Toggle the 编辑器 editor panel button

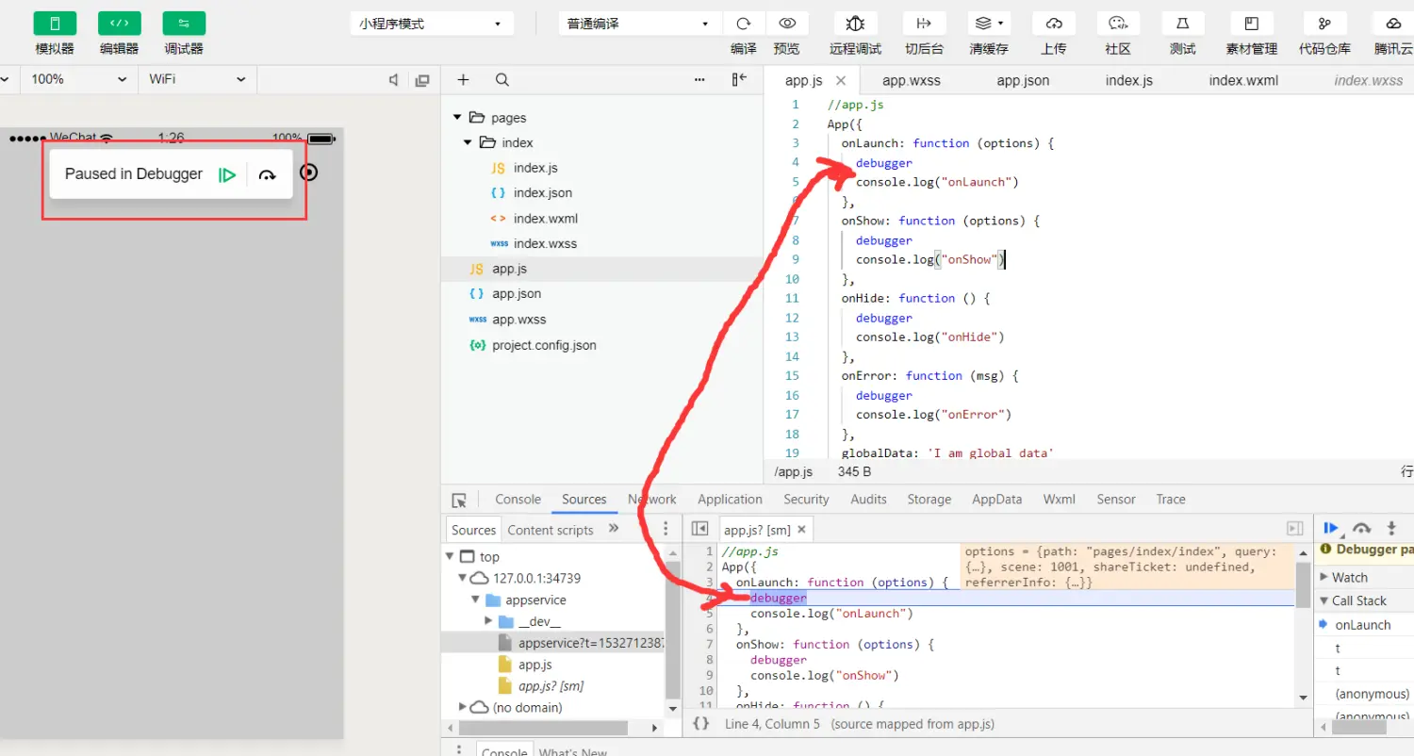click(x=119, y=24)
